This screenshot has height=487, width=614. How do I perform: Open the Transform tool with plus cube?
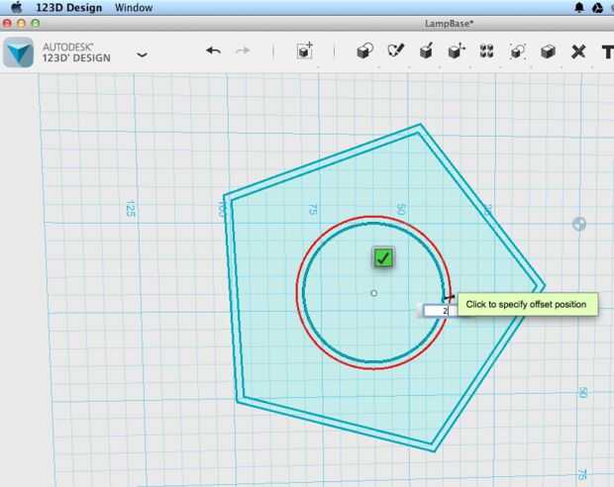tap(304, 50)
